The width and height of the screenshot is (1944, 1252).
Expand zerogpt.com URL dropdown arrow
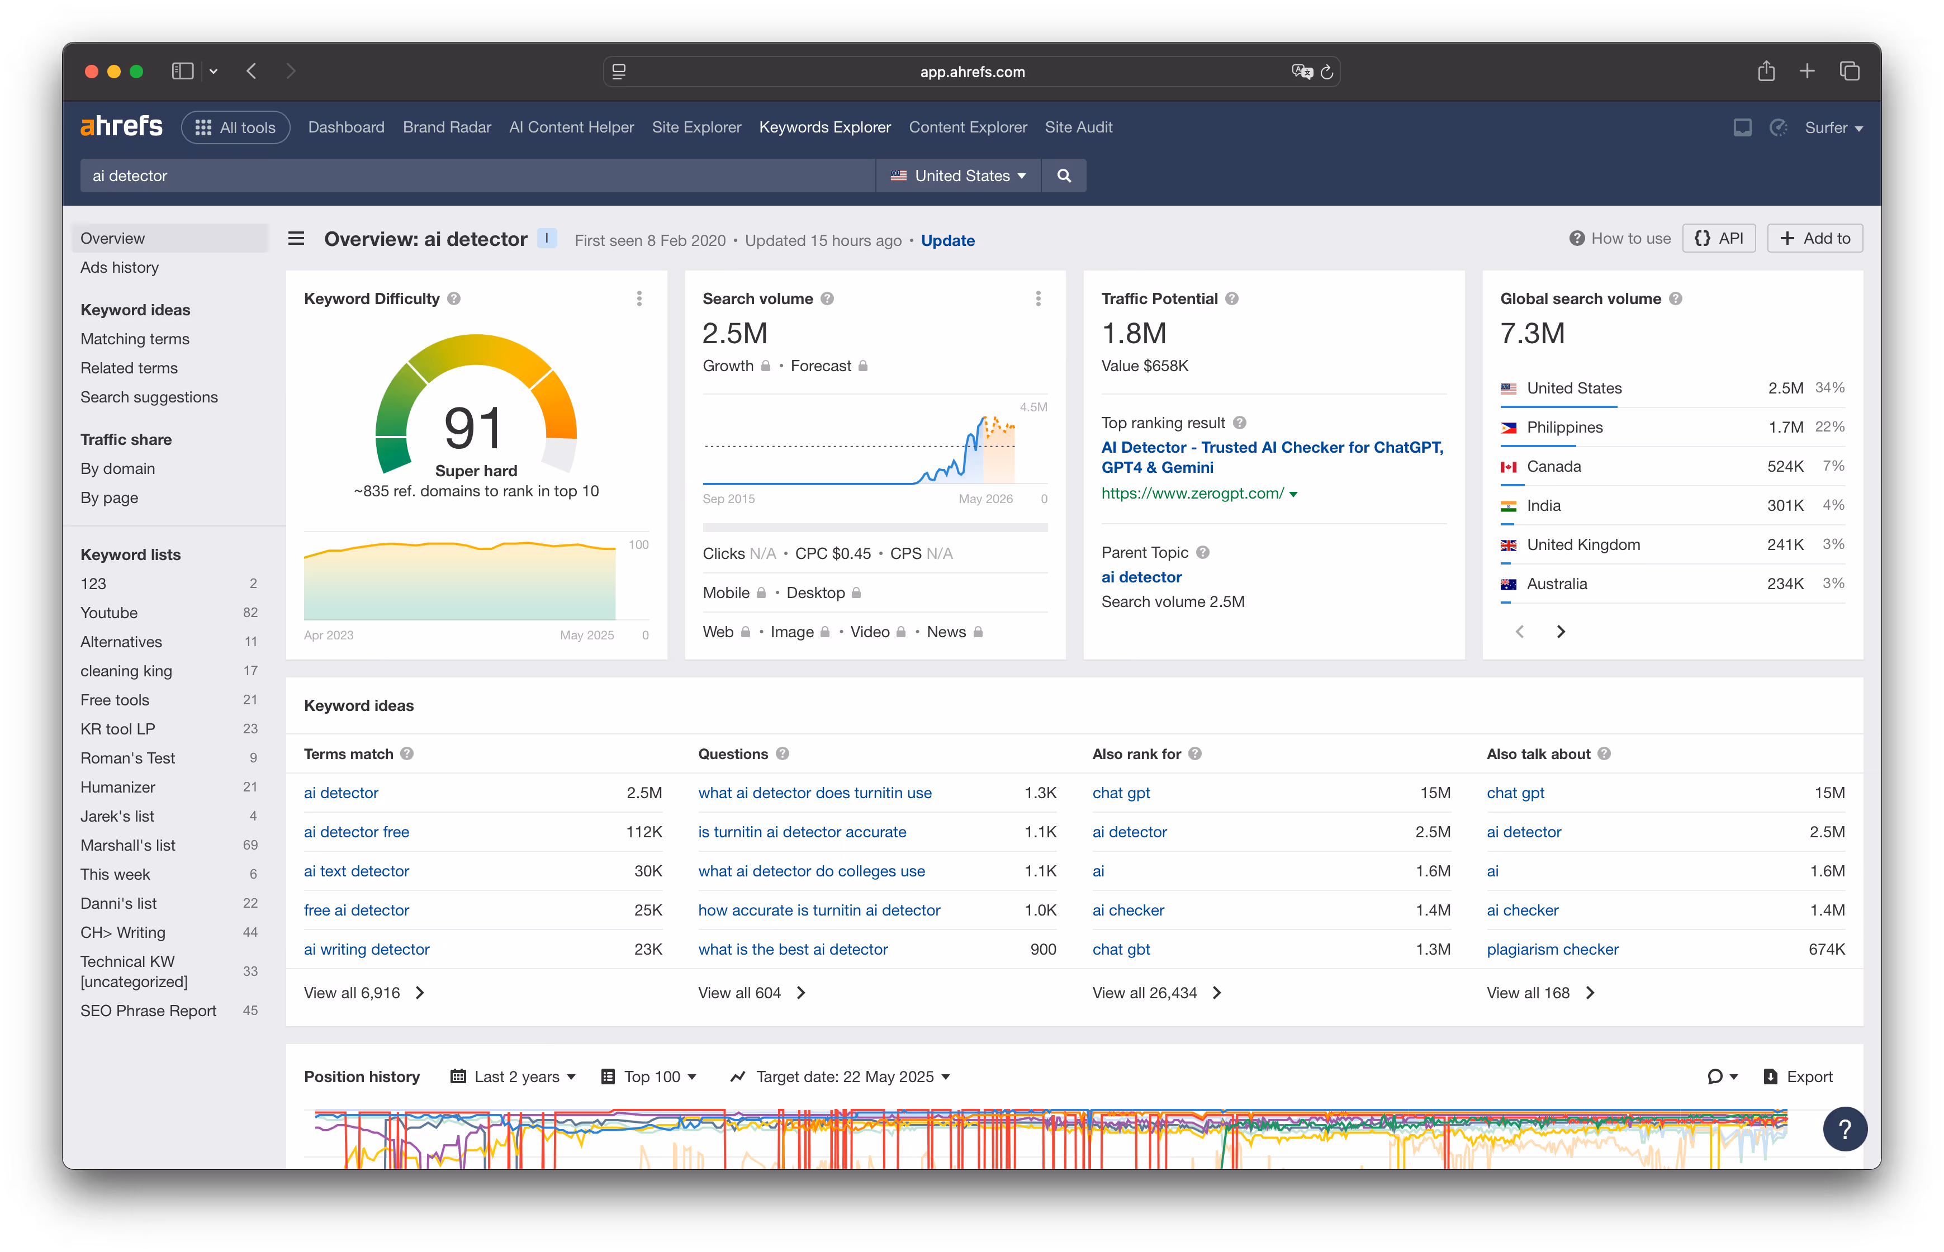(x=1293, y=494)
